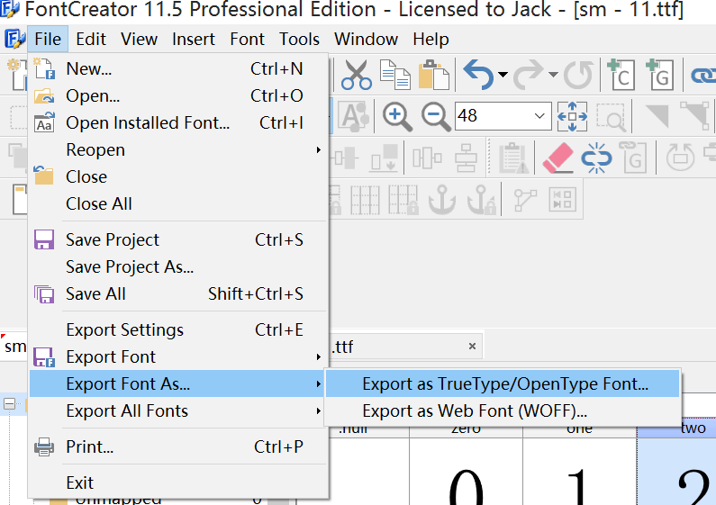Open the Undo history dropdown arrow
This screenshot has height=505, width=716.
pyautogui.click(x=503, y=75)
